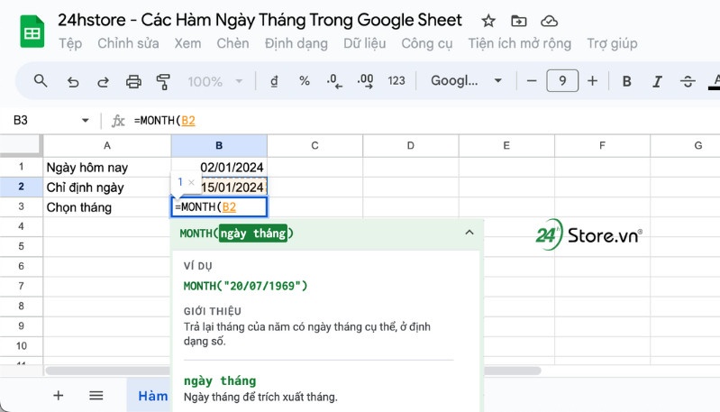Print the spreadsheet
The image size is (720, 412).
133,82
